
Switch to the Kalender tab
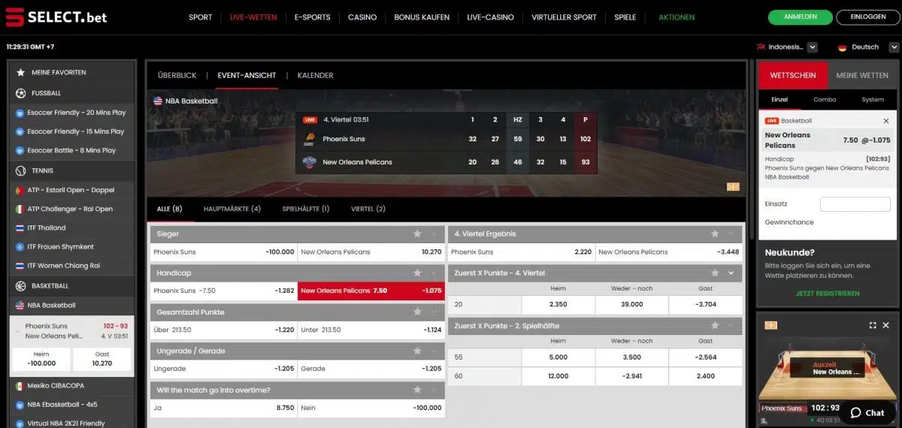pos(315,76)
